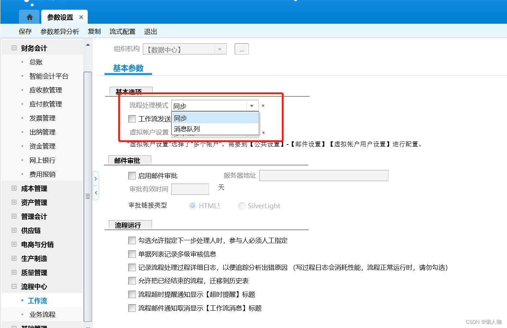The image size is (507, 328).
Task: Click splitter left arrow handle
Action: point(96,193)
